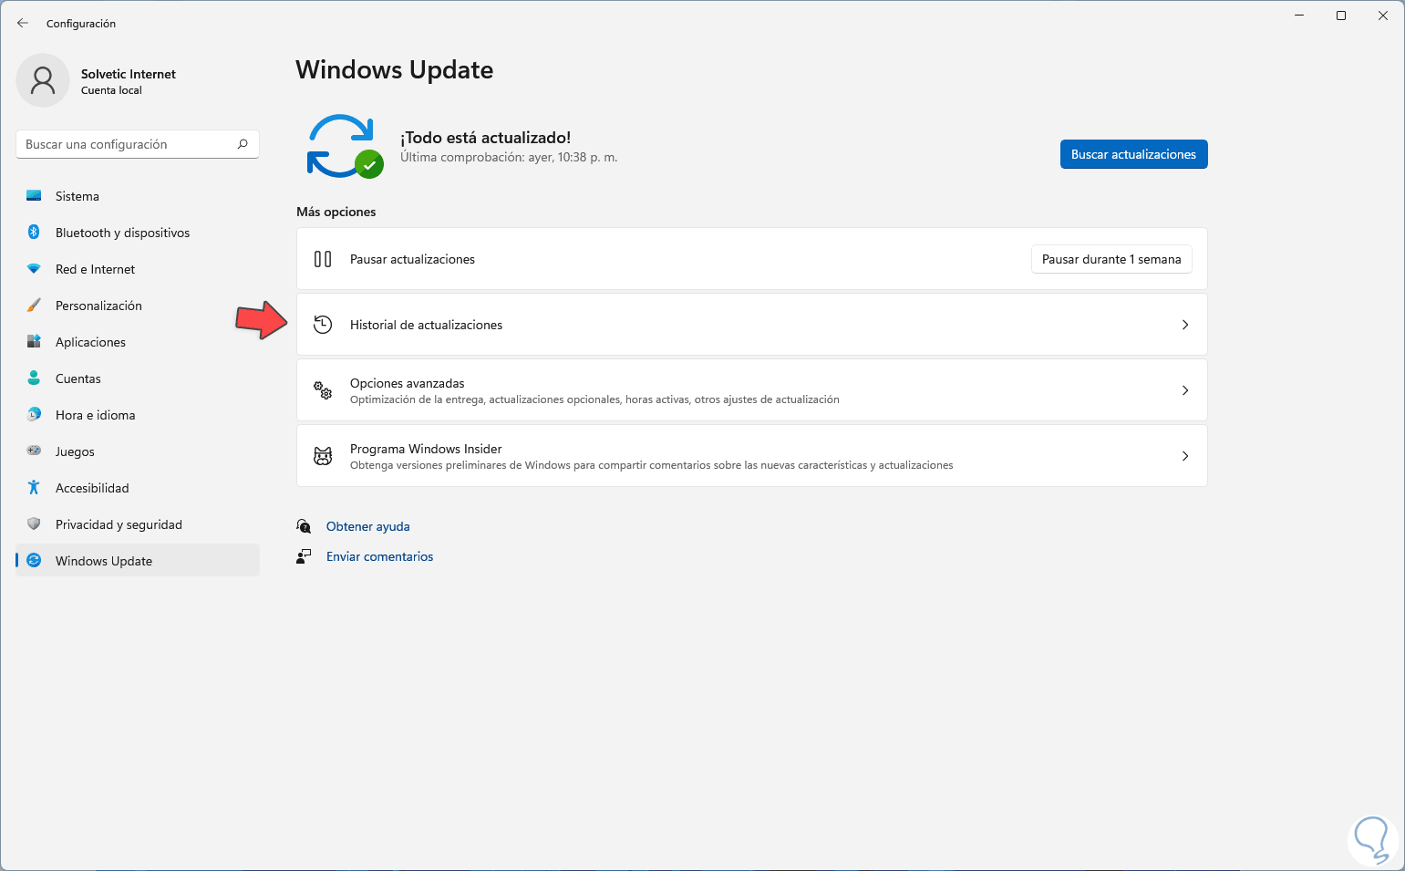Click the back arrow icon
1405x871 pixels.
click(x=23, y=23)
